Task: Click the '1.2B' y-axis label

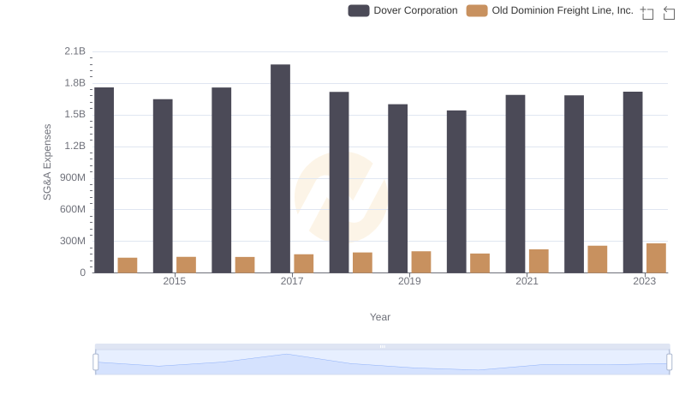Action: (74, 146)
